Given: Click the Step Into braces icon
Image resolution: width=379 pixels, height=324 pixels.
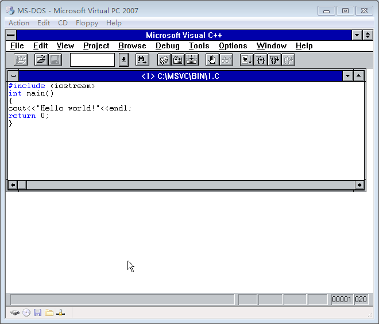Looking at the screenshot, I should (x=261, y=60).
